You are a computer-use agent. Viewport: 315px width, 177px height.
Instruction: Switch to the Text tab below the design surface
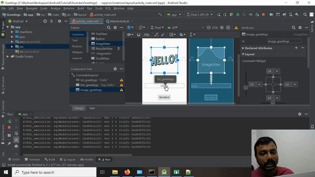[x=92, y=108]
